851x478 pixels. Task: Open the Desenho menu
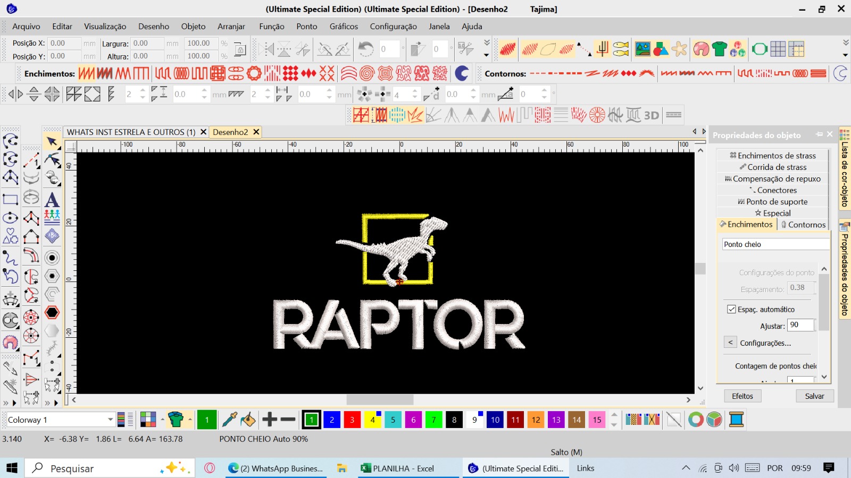click(x=153, y=26)
